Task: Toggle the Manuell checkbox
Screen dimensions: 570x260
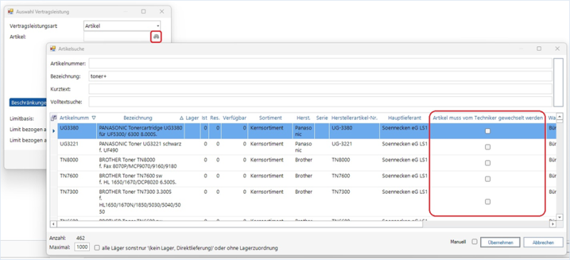Action: click(475, 241)
